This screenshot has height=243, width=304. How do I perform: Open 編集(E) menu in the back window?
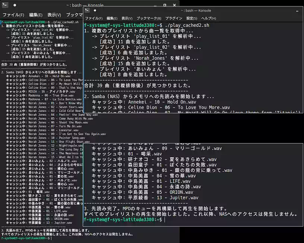click(36, 15)
